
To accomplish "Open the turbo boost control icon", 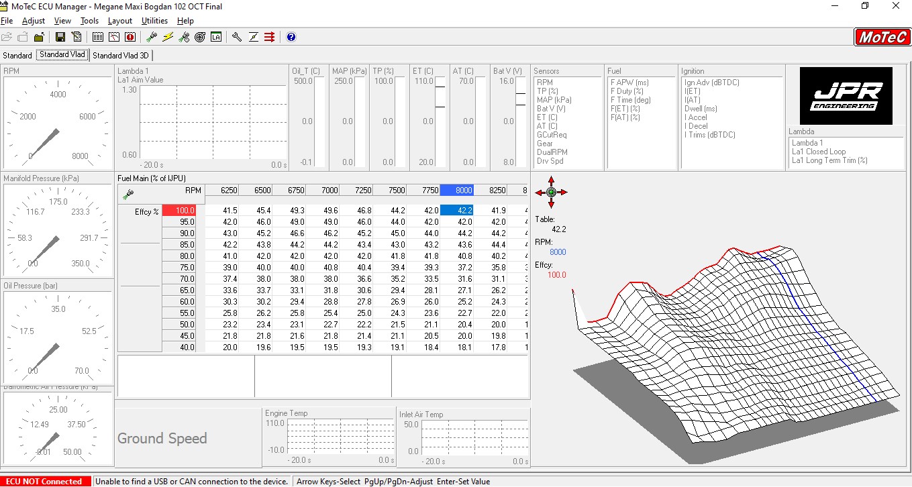I will click(x=200, y=37).
